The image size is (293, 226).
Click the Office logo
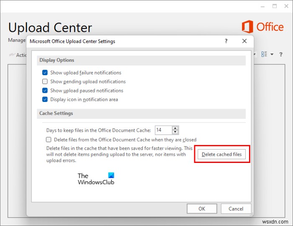click(262, 27)
